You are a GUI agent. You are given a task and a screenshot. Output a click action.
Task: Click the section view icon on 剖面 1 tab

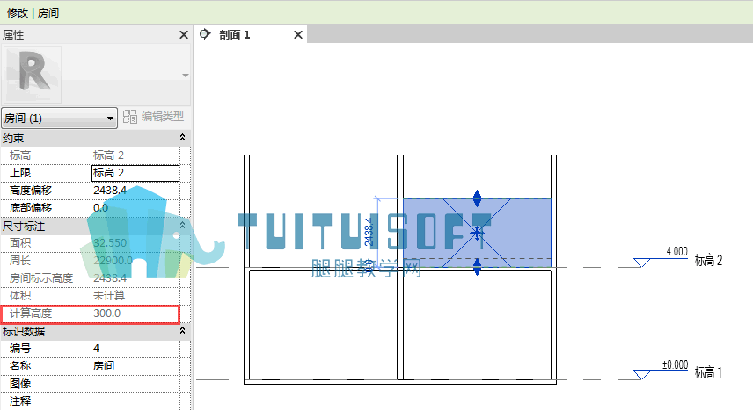[205, 34]
